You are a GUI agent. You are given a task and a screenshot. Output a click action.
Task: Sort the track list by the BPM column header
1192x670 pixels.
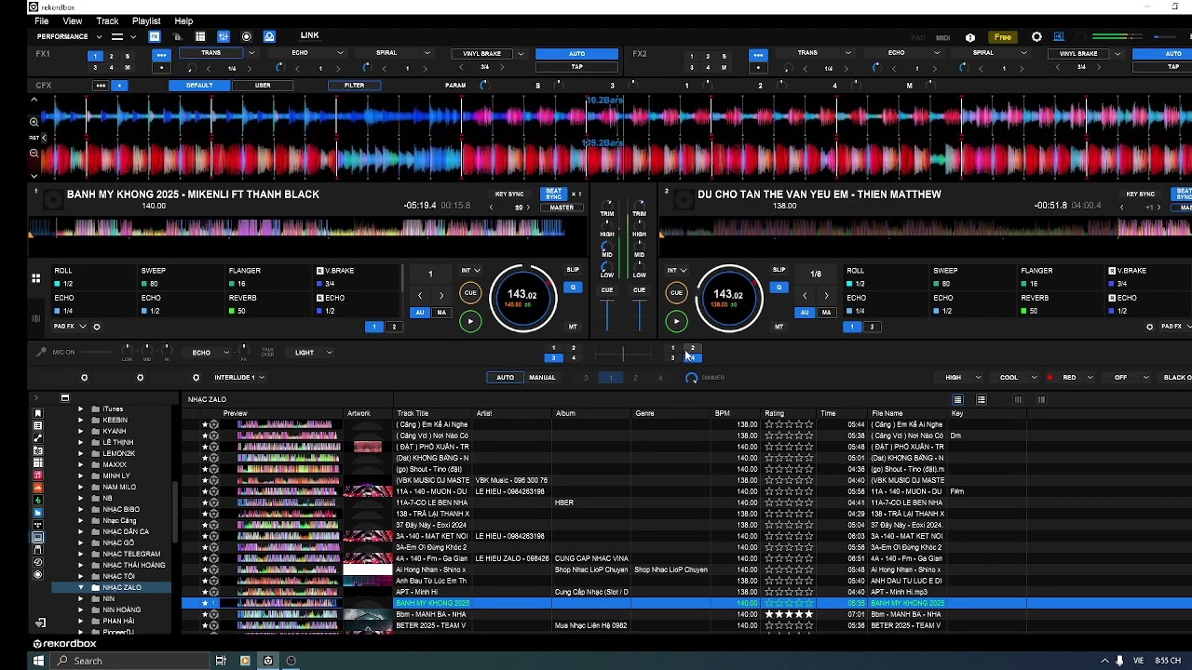coord(723,413)
